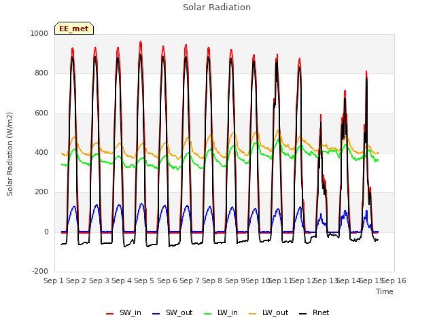Click the orange LW_out legend swatch
Viewport: 435px width, 326px height.
(253, 314)
